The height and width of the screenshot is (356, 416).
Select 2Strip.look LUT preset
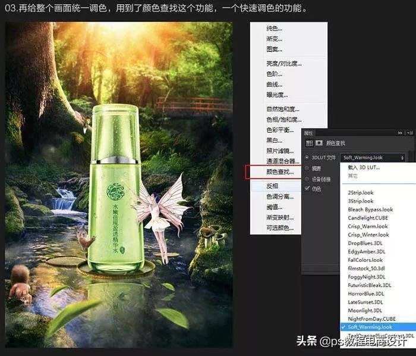[x=361, y=193]
